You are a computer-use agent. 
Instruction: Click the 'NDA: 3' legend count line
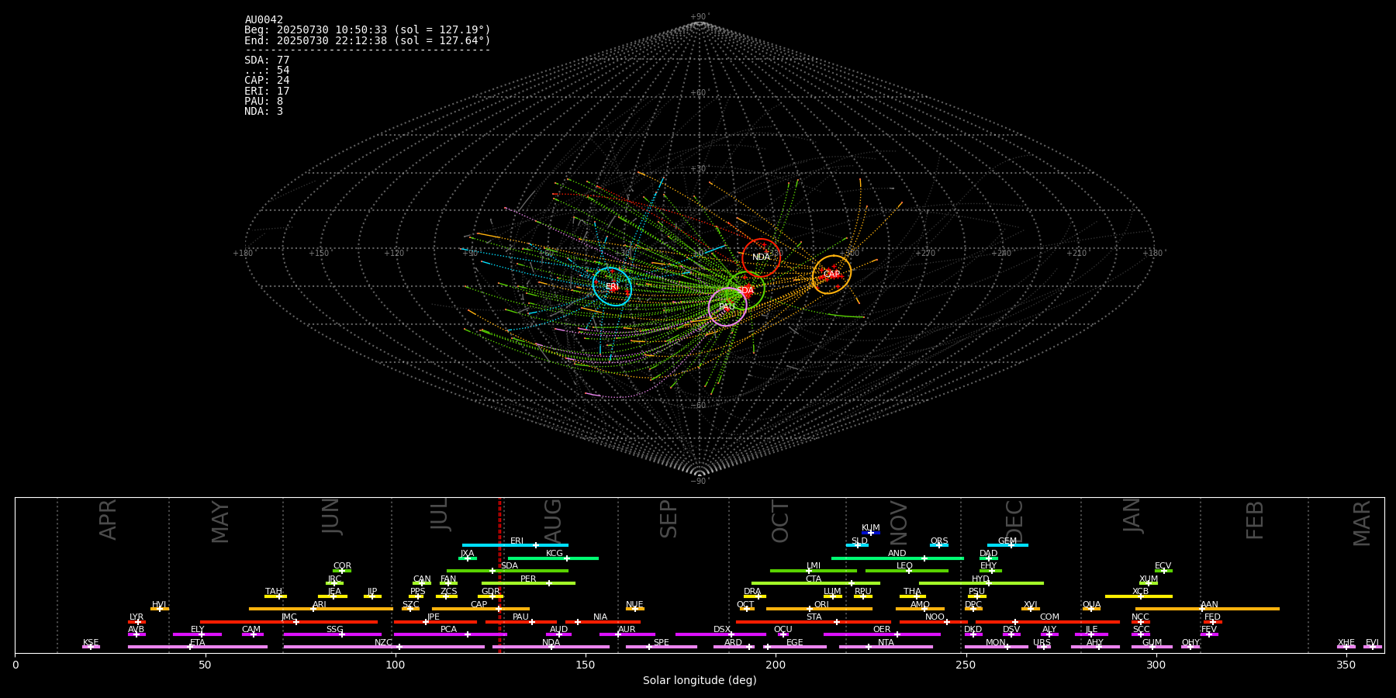[x=264, y=112]
